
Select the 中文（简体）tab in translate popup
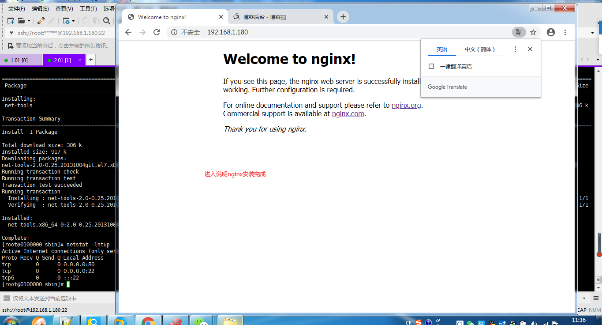click(480, 49)
